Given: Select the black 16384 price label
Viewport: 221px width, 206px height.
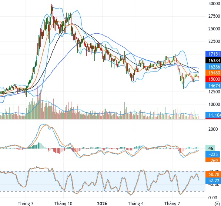Looking at the screenshot, I should (213, 60).
